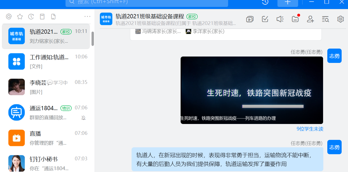Show starred conversations with star icon

pyautogui.click(x=20, y=17)
